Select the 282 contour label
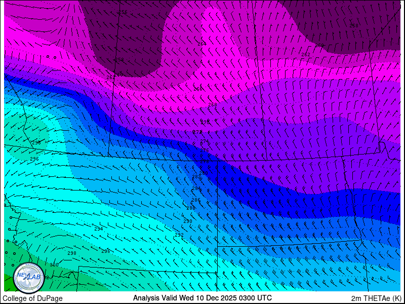Image resolution: width=405 pixels, height=304 pixels. [x=196, y=177]
